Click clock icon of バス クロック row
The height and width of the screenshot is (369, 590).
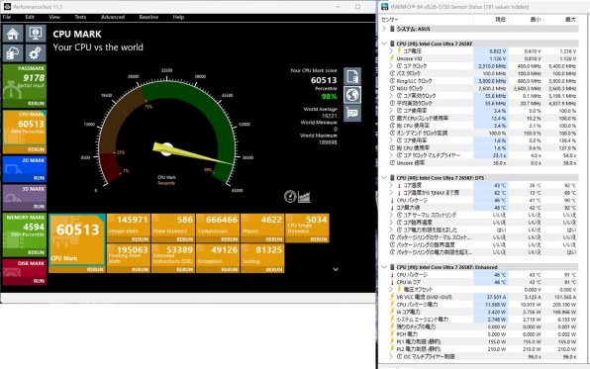tap(392, 73)
